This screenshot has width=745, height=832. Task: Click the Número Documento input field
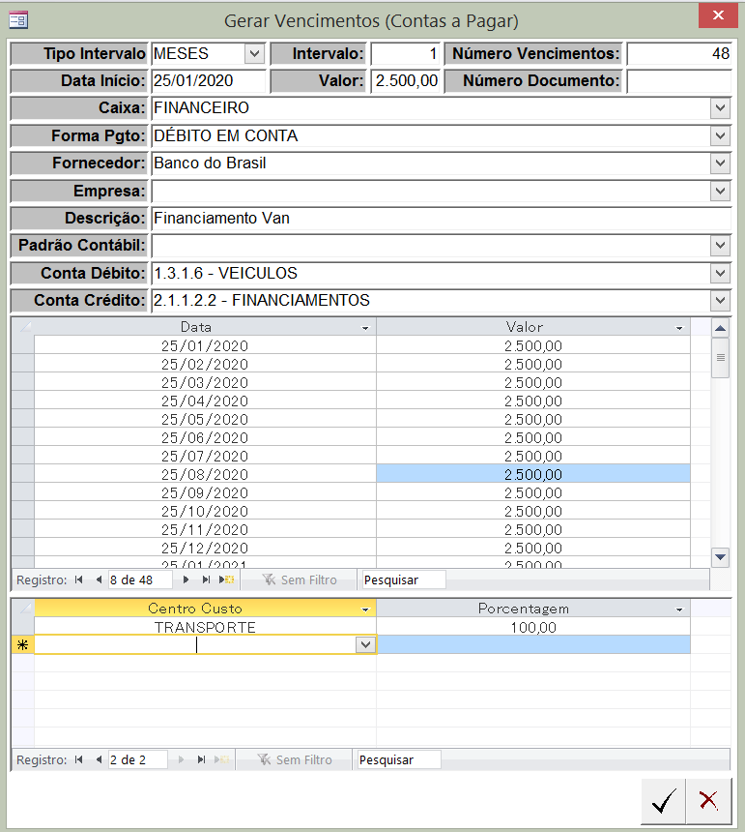tap(679, 81)
